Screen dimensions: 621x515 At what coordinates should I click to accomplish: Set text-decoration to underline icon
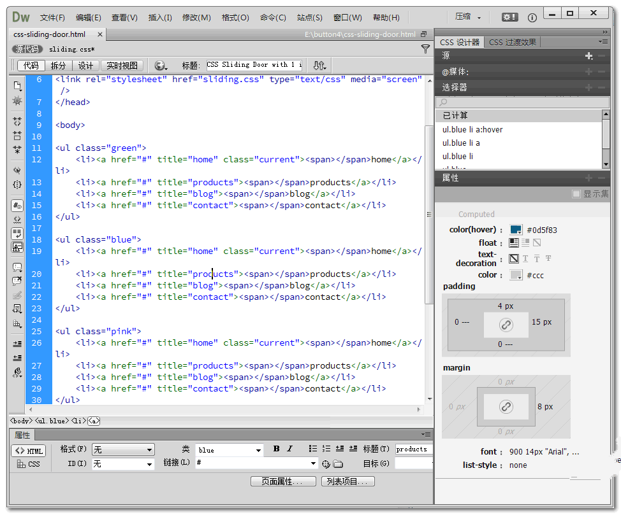click(x=525, y=258)
